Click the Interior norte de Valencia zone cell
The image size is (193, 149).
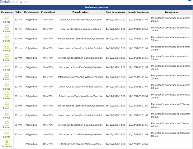click(x=81, y=77)
